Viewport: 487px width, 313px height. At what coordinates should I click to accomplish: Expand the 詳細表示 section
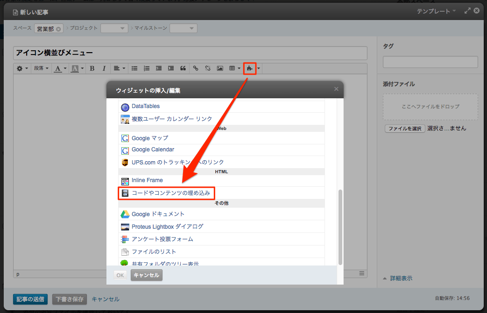tap(401, 279)
